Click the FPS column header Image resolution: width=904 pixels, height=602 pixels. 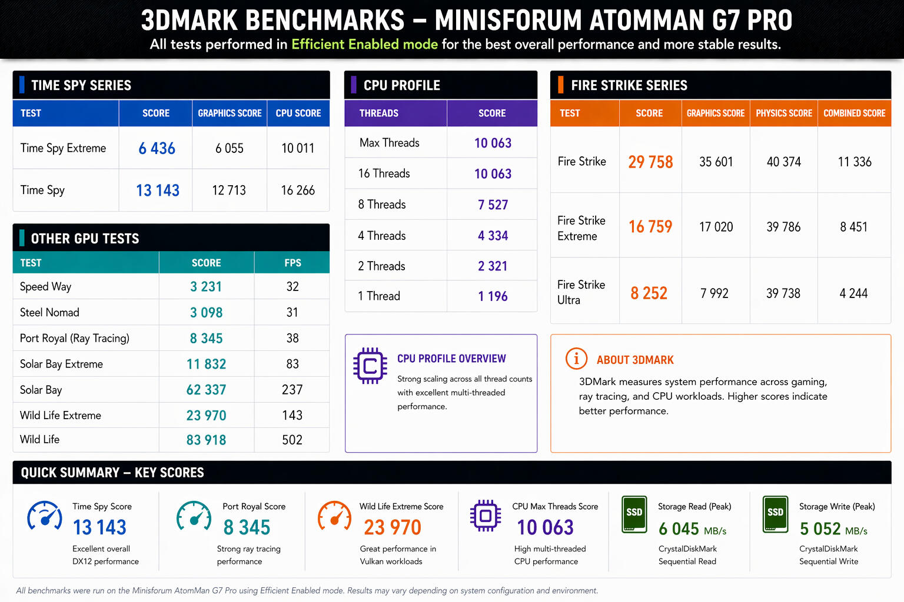click(x=292, y=263)
